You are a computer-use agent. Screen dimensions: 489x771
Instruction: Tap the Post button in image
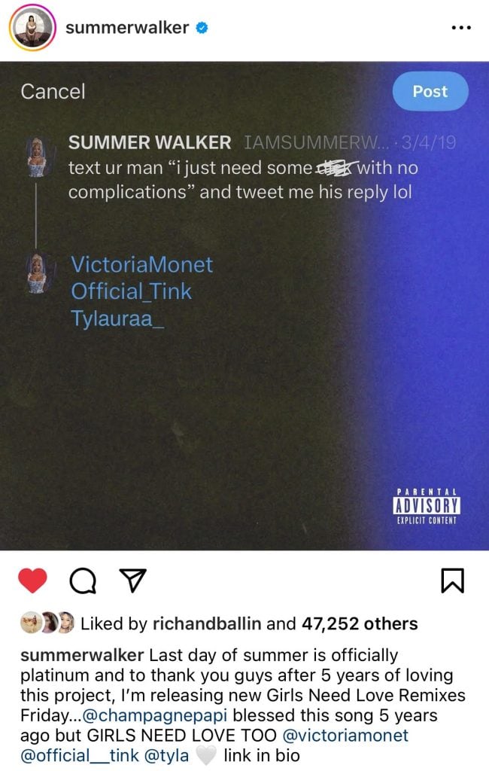430,91
